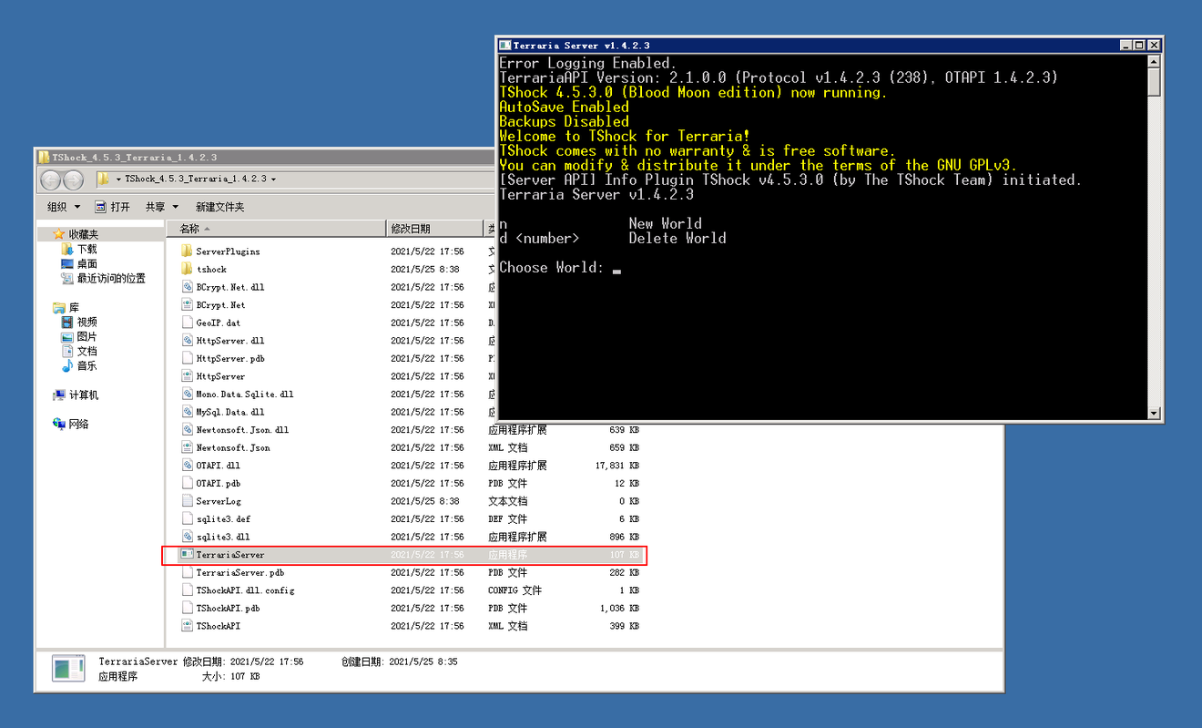Select the Mono.Data.Sqlite.dll file icon
Image resolution: width=1202 pixels, height=728 pixels.
187,394
